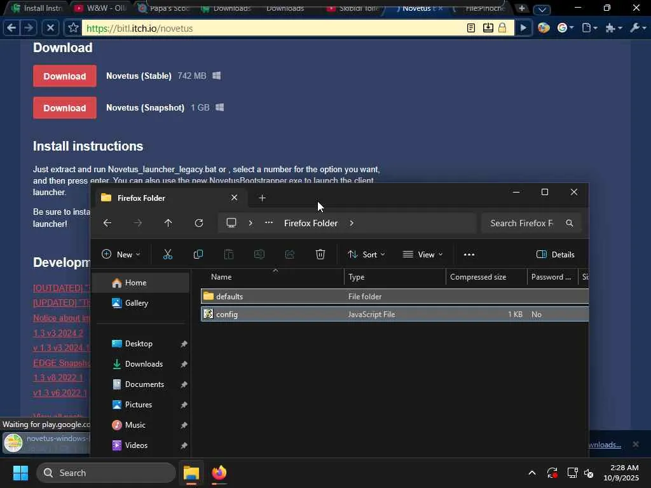Go forward in the browser toolbar
Viewport: 651px width, 488px height.
pyautogui.click(x=28, y=28)
